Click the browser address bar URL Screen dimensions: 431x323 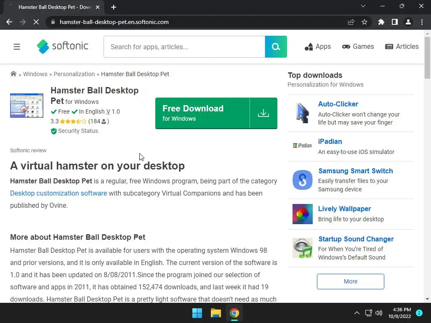[x=114, y=22]
